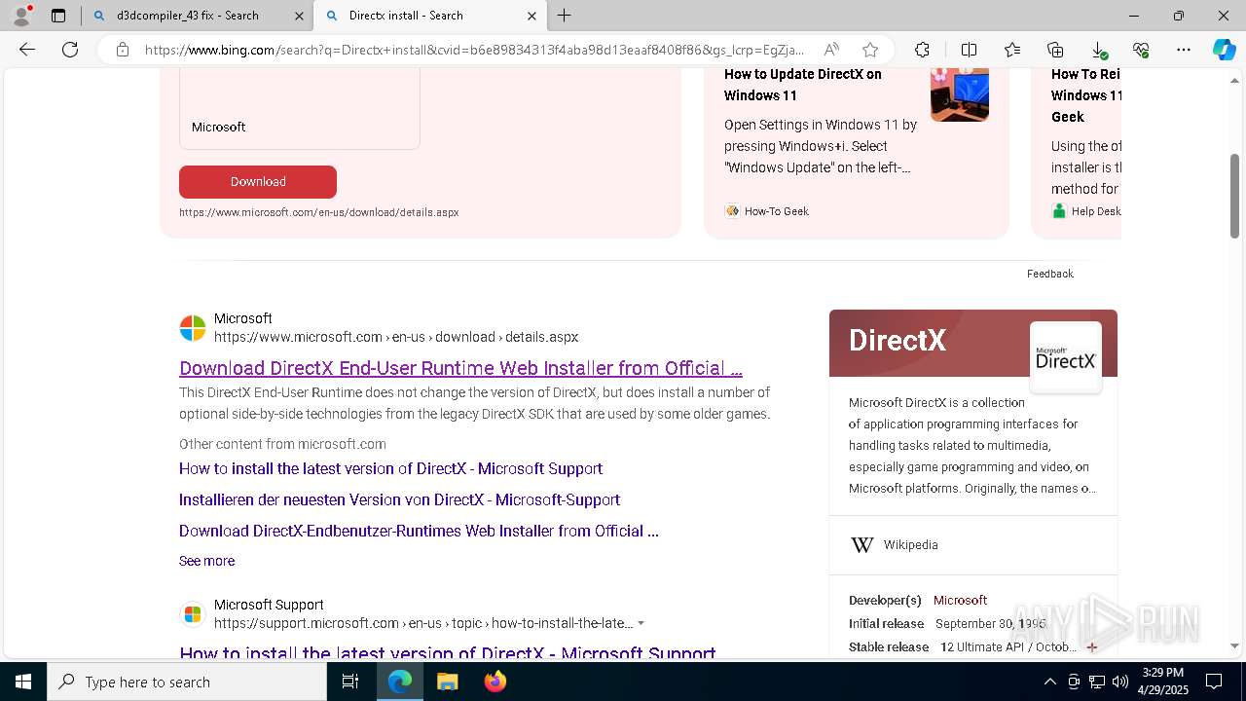The image size is (1246, 701).
Task: Open Browser essentials heart icon
Action: [x=1141, y=50]
